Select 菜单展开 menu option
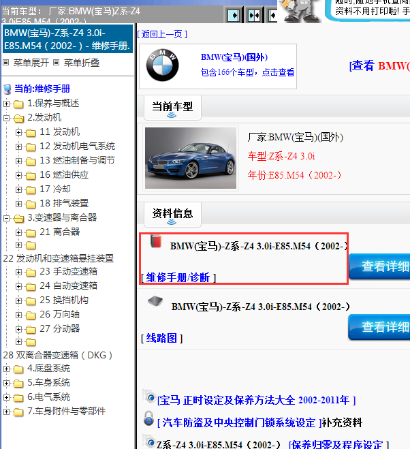 pyautogui.click(x=31, y=63)
